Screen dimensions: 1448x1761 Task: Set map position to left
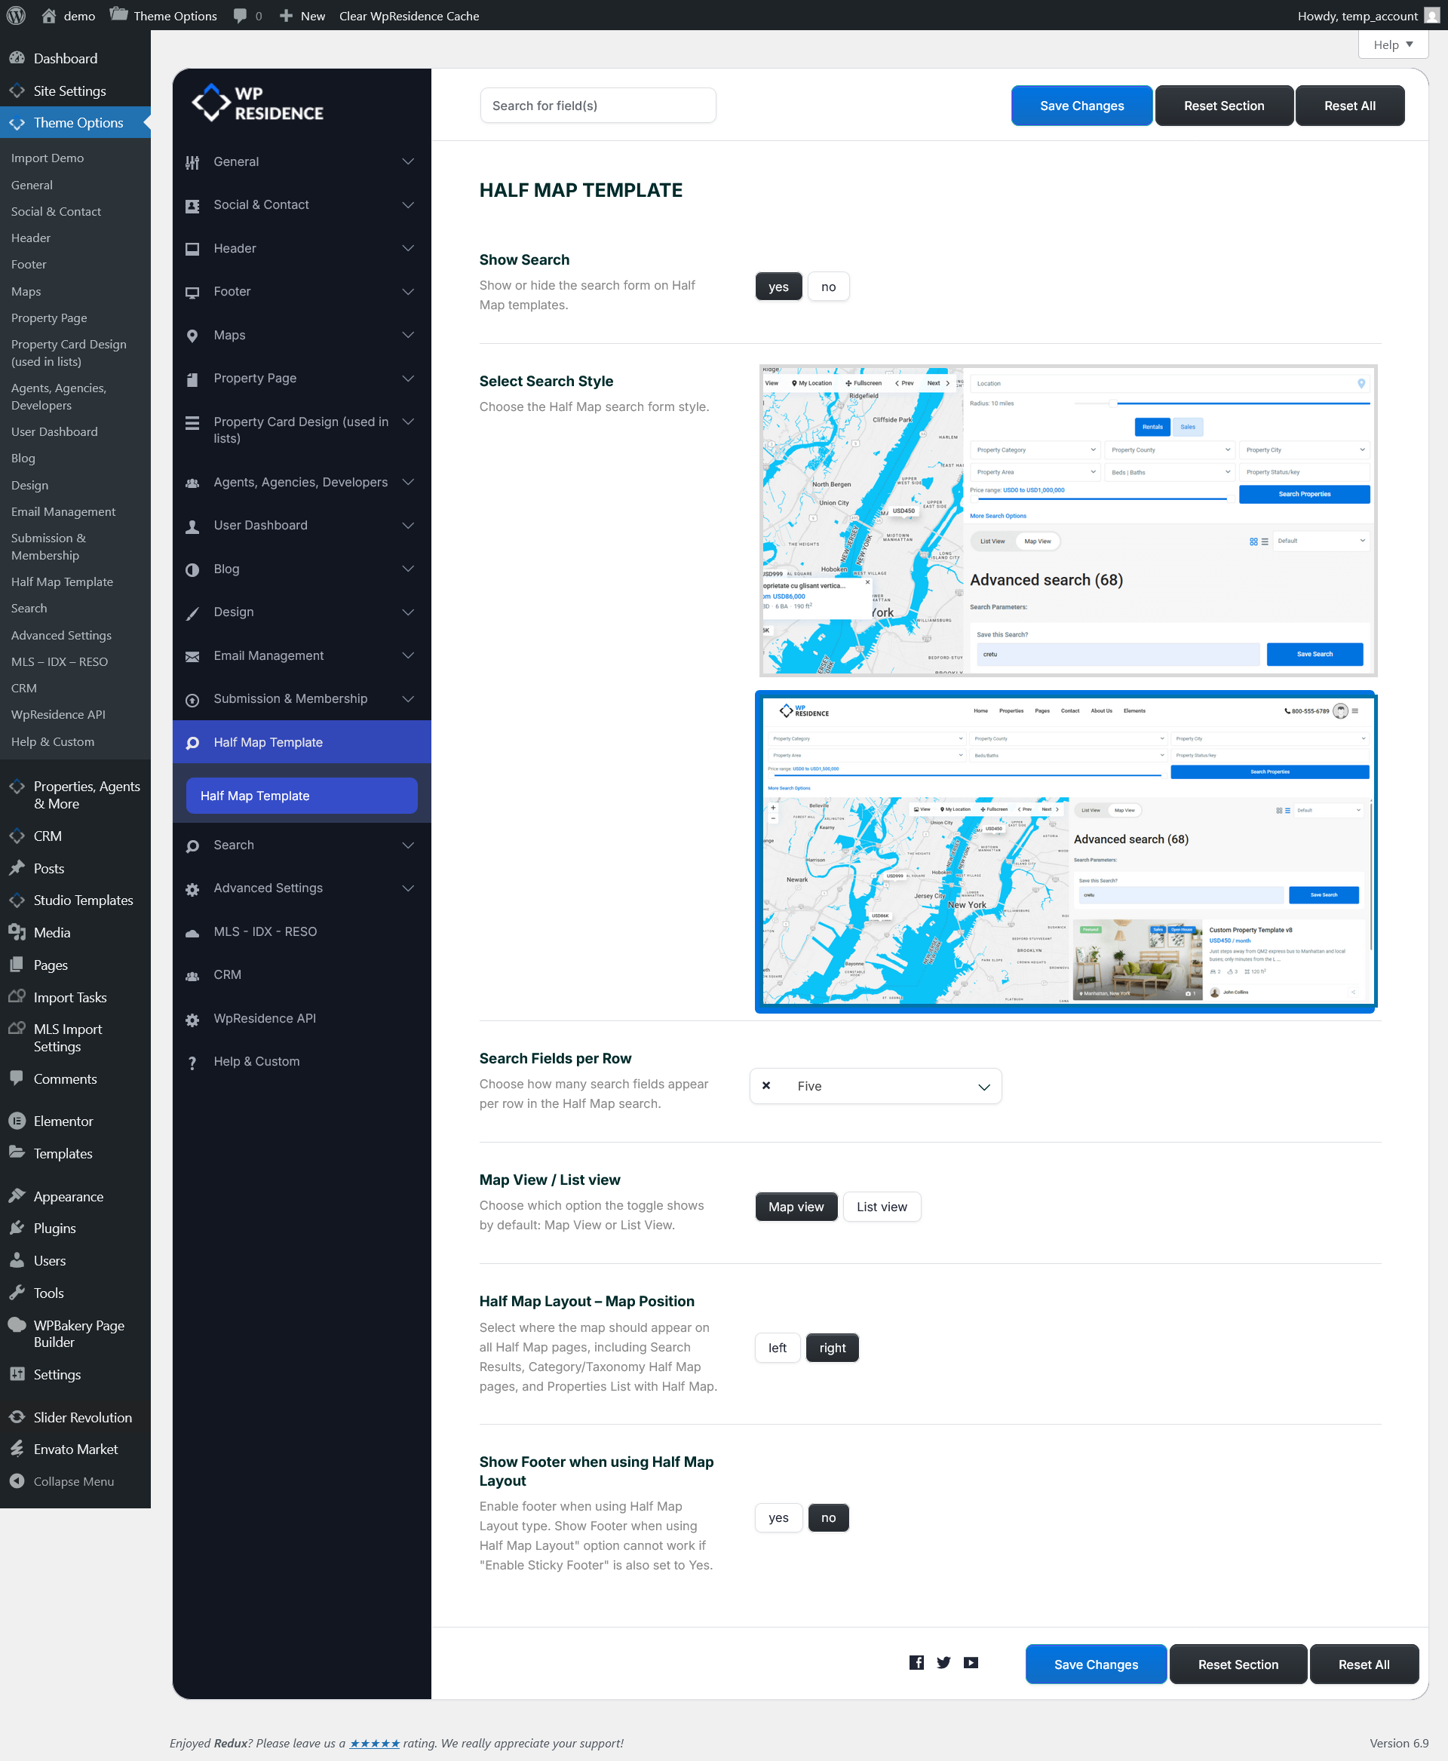(x=777, y=1348)
